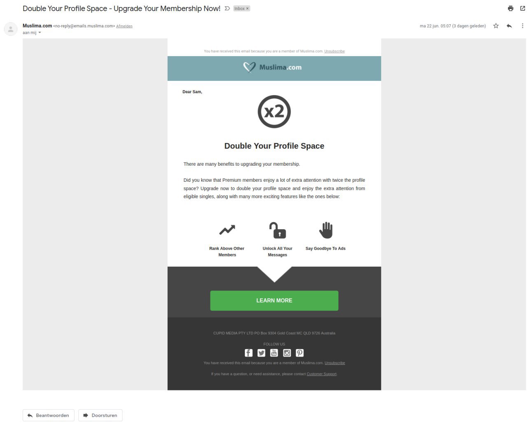Click the Muslima.com logo banner
The width and height of the screenshot is (527, 439).
[x=274, y=68]
